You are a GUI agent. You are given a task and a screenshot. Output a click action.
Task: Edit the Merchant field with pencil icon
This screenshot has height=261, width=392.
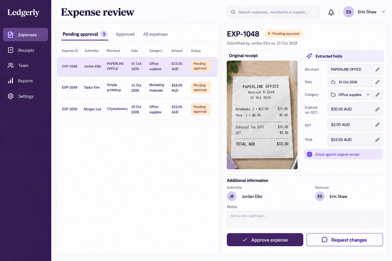377,70
